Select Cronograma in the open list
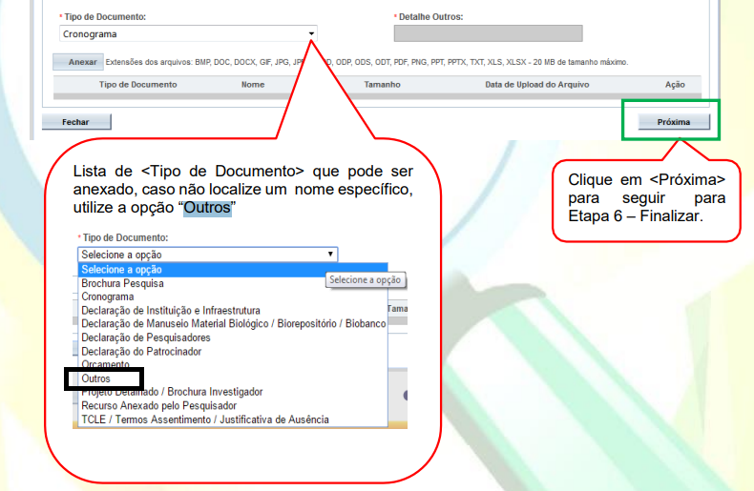Screen dimensions: 754x491 tap(108, 297)
